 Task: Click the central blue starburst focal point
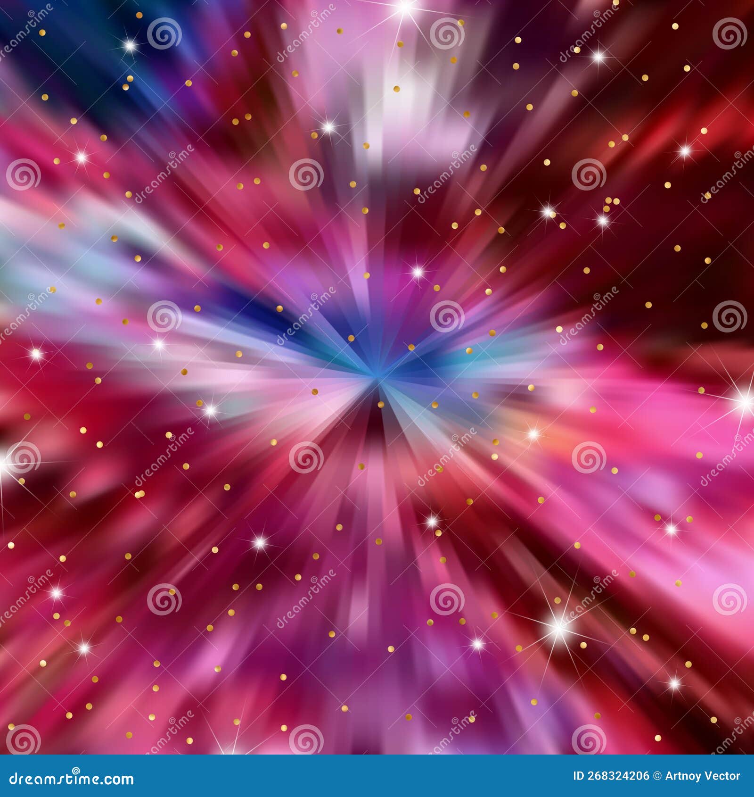coord(377,377)
